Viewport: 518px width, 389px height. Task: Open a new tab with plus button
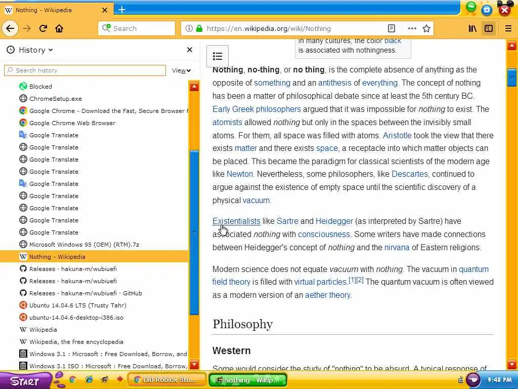pyautogui.click(x=121, y=10)
